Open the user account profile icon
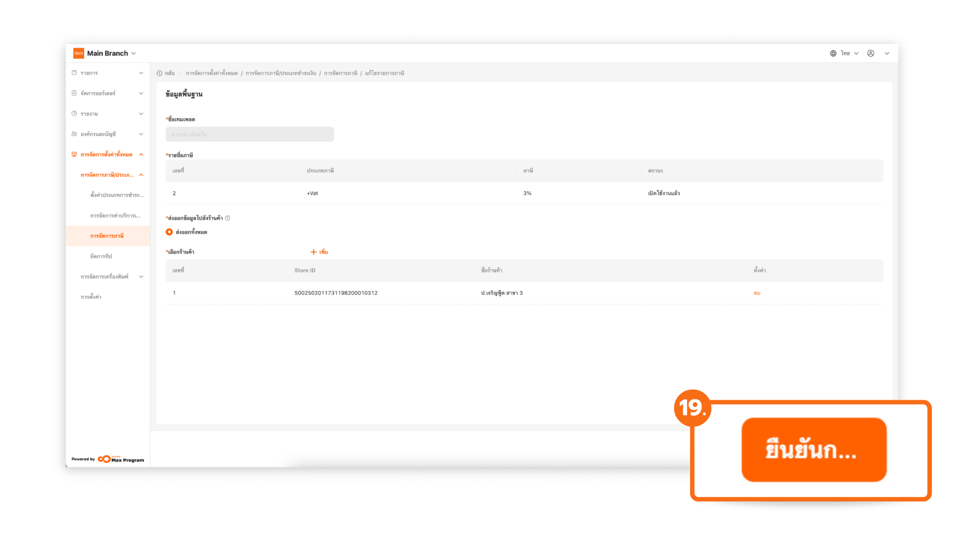Screen dimensions: 963x541 [871, 53]
